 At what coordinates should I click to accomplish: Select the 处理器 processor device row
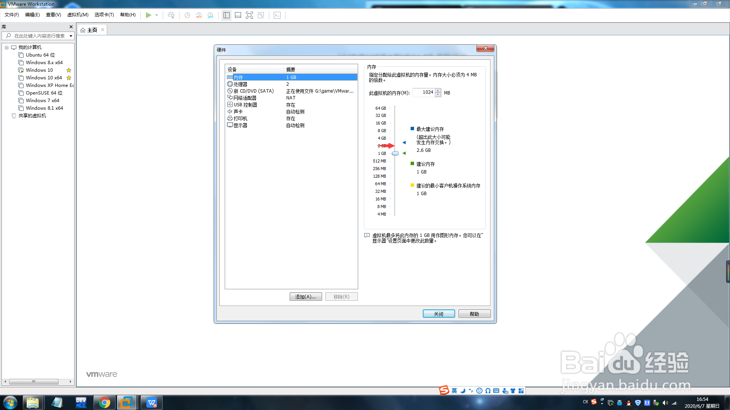coord(241,84)
